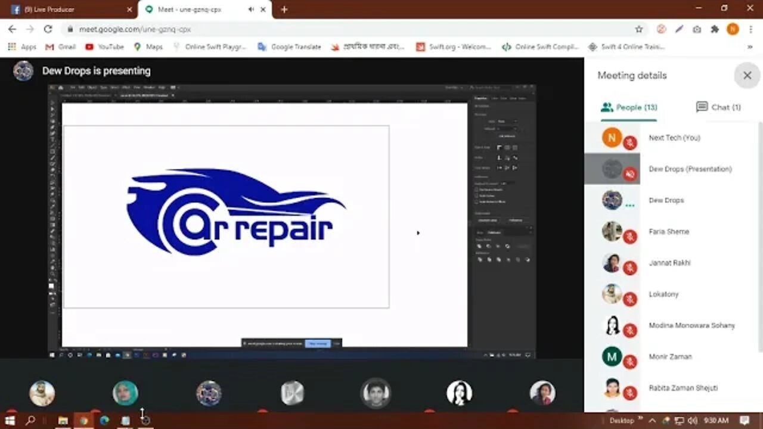763x429 pixels.
Task: Select Dew Drops speaking participant row
Action: pos(671,200)
